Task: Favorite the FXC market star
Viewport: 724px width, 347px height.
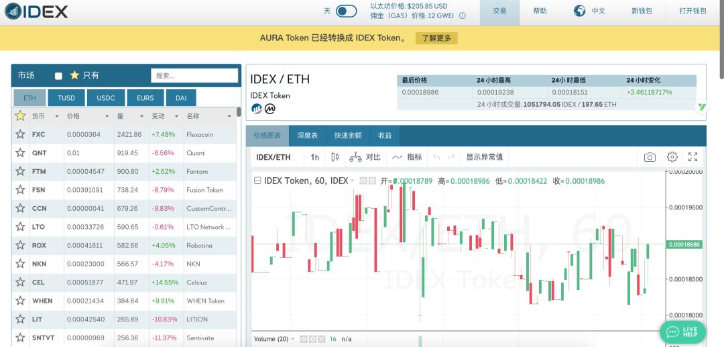Action: pyautogui.click(x=20, y=134)
